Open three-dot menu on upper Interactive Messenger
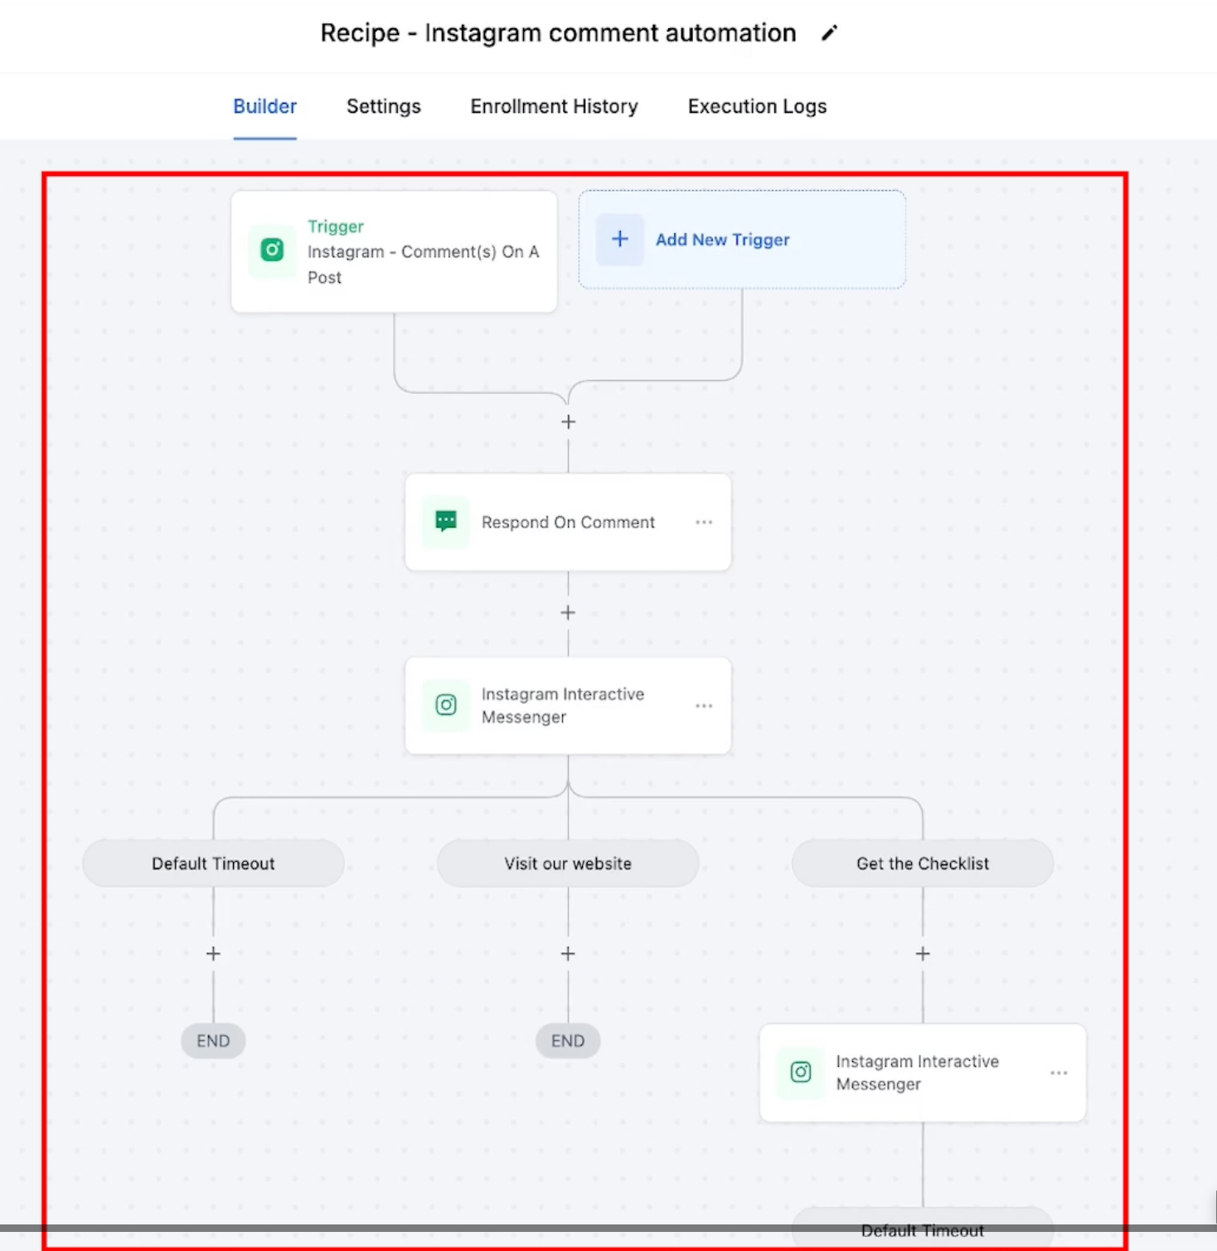Screen dimensions: 1217x1251 coord(704,706)
